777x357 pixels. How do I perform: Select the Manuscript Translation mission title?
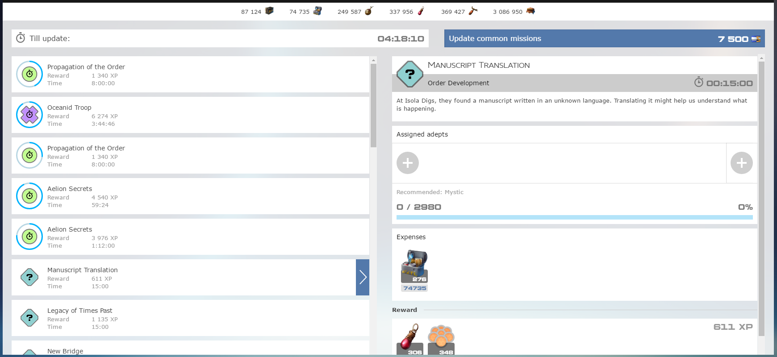[83, 270]
